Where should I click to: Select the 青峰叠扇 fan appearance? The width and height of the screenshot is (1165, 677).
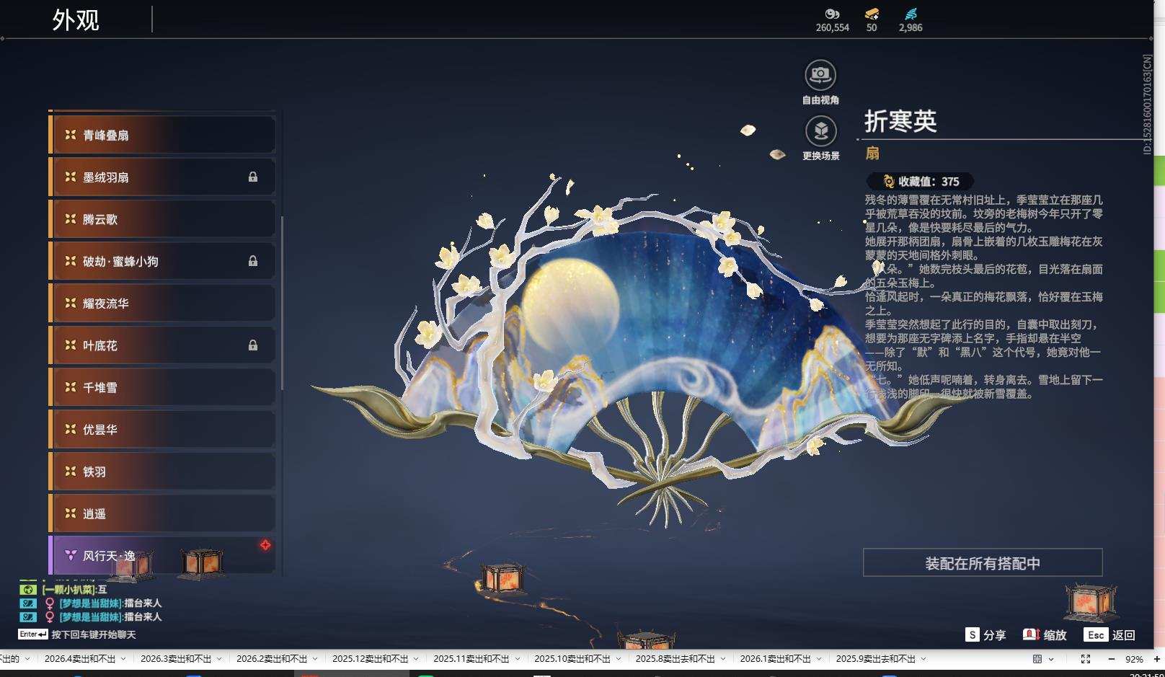(162, 135)
